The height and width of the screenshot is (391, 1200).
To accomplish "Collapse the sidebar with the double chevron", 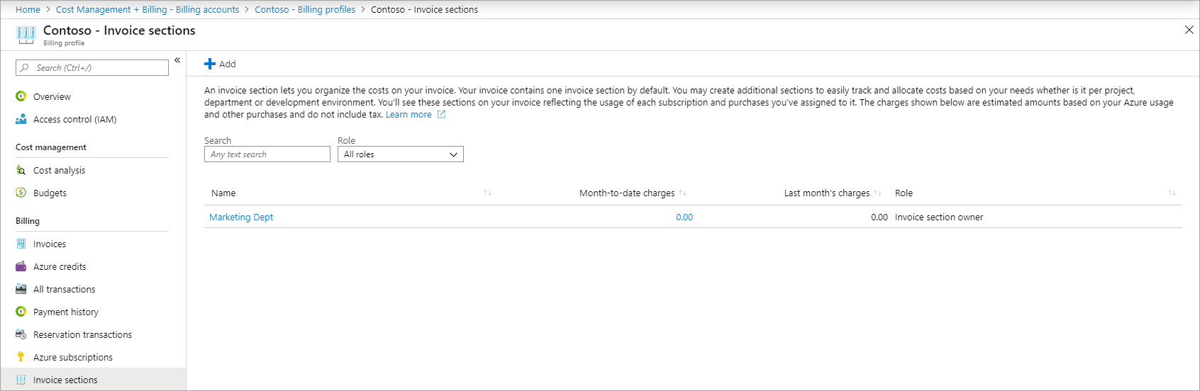I will tap(177, 60).
